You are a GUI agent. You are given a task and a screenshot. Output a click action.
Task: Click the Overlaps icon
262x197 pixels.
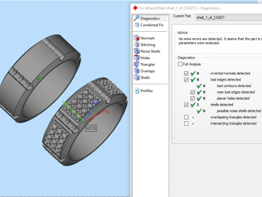click(136, 71)
